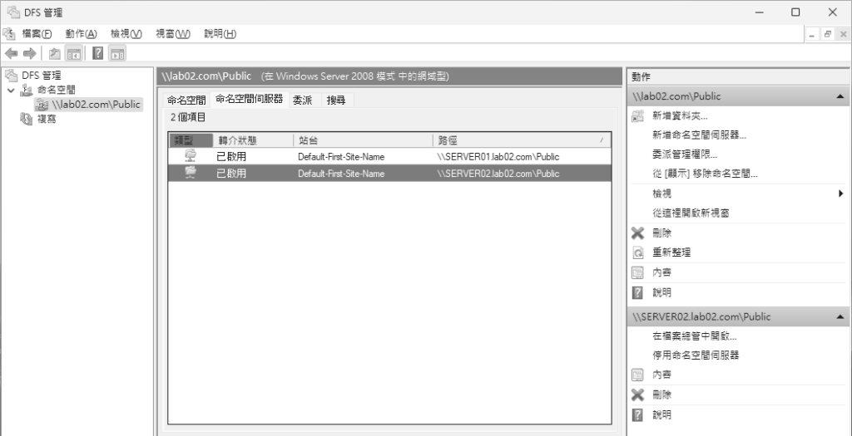Click 已啟用 status in SERVER02 row
The width and height of the screenshot is (852, 436).
pyautogui.click(x=231, y=174)
